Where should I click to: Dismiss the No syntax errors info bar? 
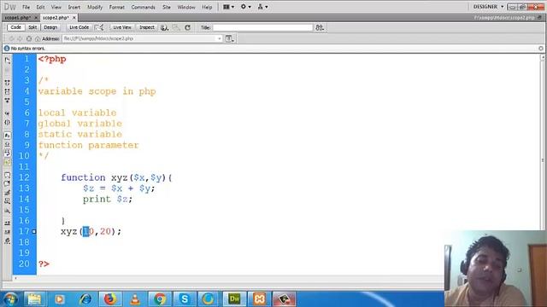pyautogui.click(x=541, y=49)
